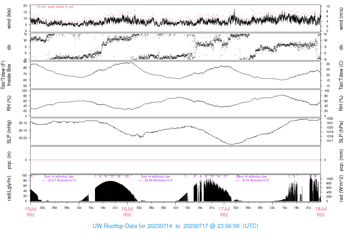The height and width of the screenshot is (240, 351).
Task: Click the "1021" hPa tick value
Action: click(x=330, y=123)
